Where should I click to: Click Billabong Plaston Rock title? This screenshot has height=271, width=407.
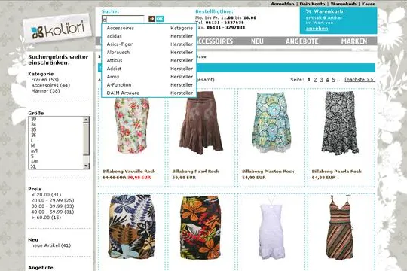(x=268, y=172)
